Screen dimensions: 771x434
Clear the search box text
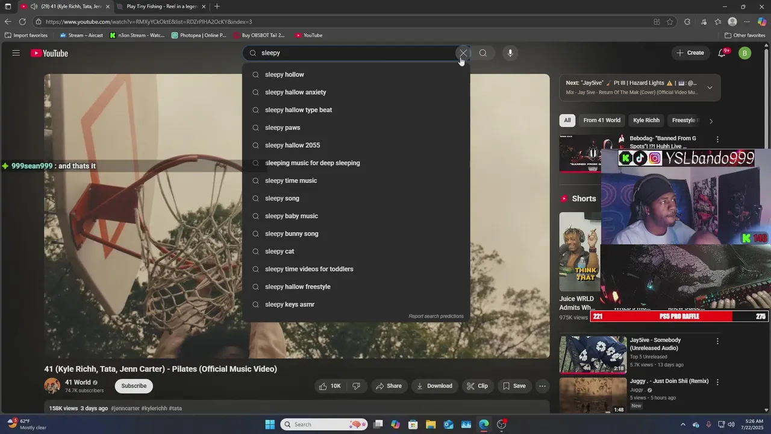point(463,53)
